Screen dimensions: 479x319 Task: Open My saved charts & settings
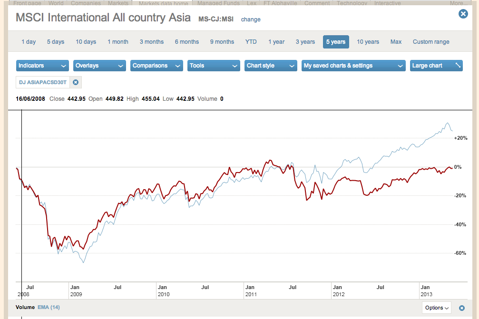point(353,66)
